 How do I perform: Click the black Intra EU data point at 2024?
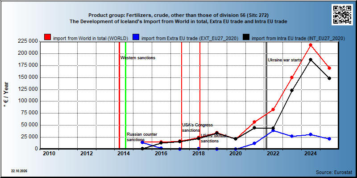tap(311, 60)
